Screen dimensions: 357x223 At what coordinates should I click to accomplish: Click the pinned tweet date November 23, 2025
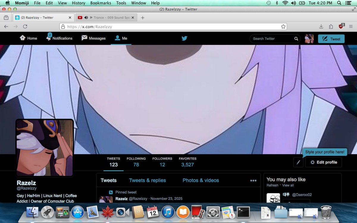click(167, 199)
